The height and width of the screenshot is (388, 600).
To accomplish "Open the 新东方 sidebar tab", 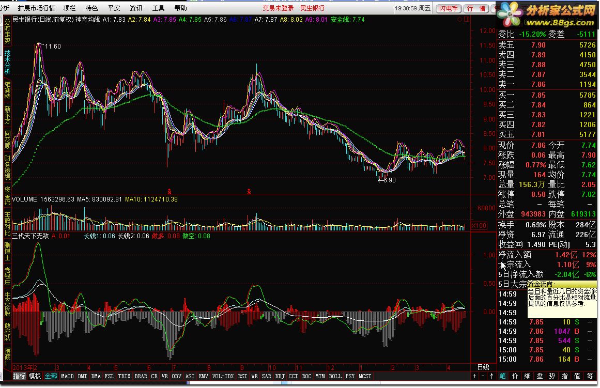I will [7, 115].
